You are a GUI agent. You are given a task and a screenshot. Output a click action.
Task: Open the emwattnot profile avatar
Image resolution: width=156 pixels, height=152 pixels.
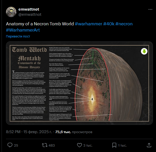click(11, 12)
